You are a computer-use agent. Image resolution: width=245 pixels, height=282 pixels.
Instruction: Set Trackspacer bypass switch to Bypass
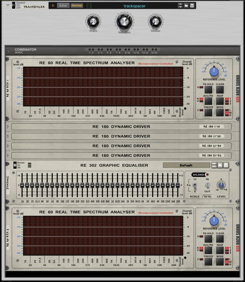point(14,2)
